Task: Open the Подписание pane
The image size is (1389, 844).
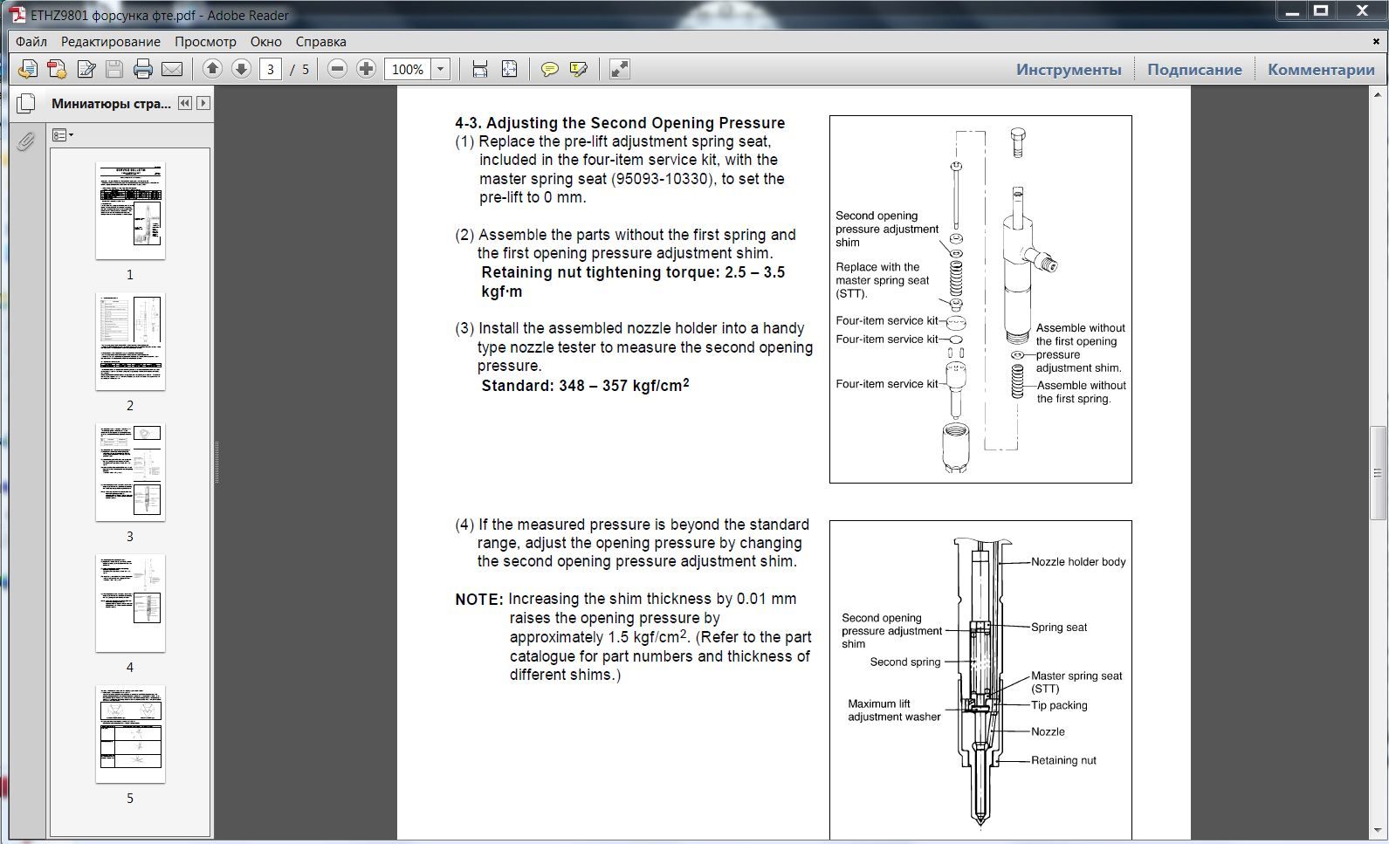Action: [1194, 70]
